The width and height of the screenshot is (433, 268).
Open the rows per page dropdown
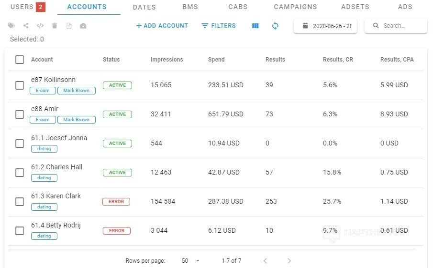190,260
